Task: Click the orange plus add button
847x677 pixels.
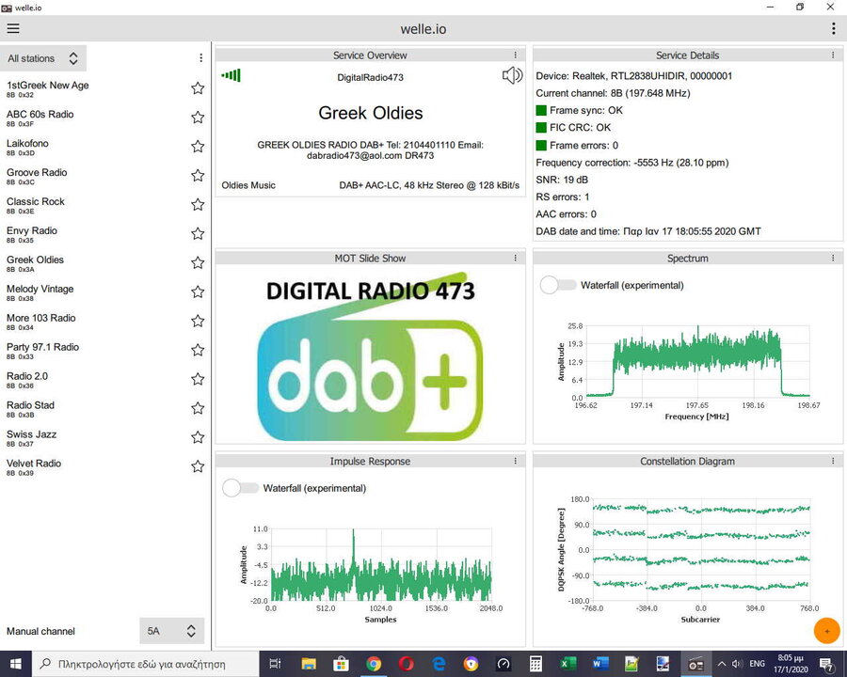Action: 826,631
